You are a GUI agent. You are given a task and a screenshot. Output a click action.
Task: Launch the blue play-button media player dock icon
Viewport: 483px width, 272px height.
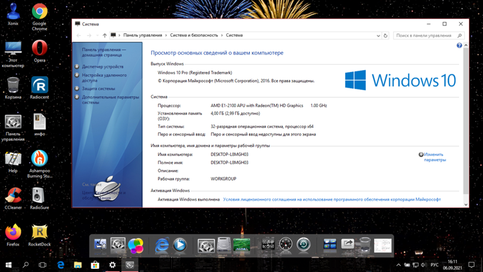[179, 245]
